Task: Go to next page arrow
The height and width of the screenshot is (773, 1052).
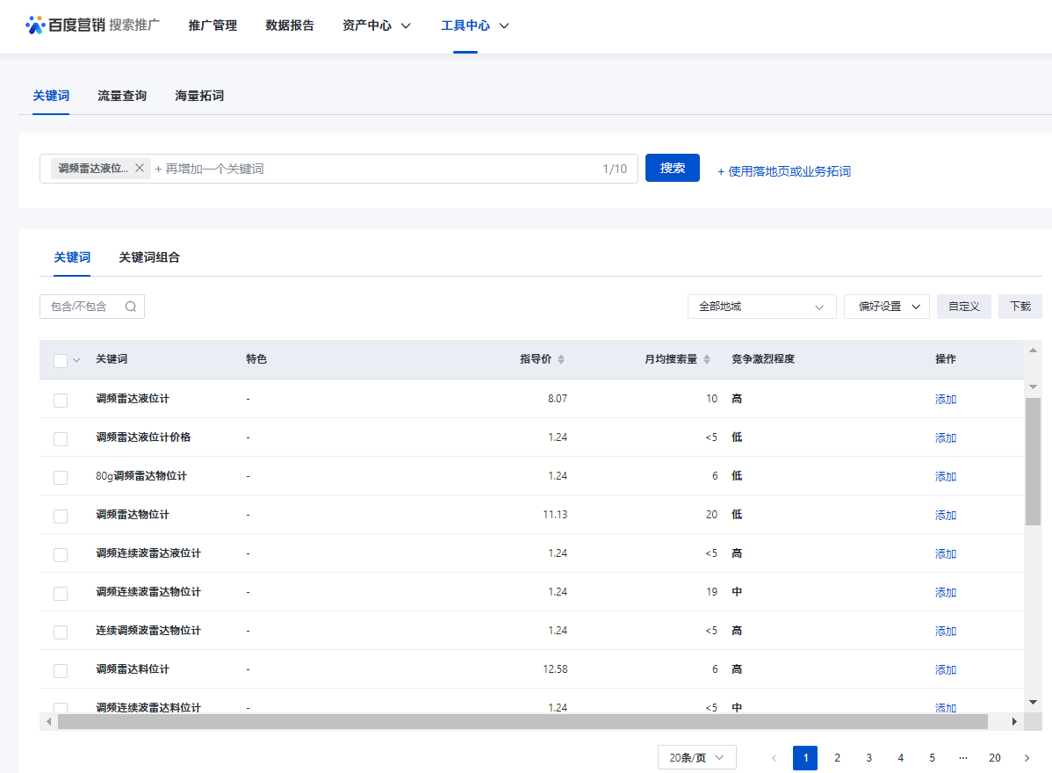Action: click(1027, 758)
